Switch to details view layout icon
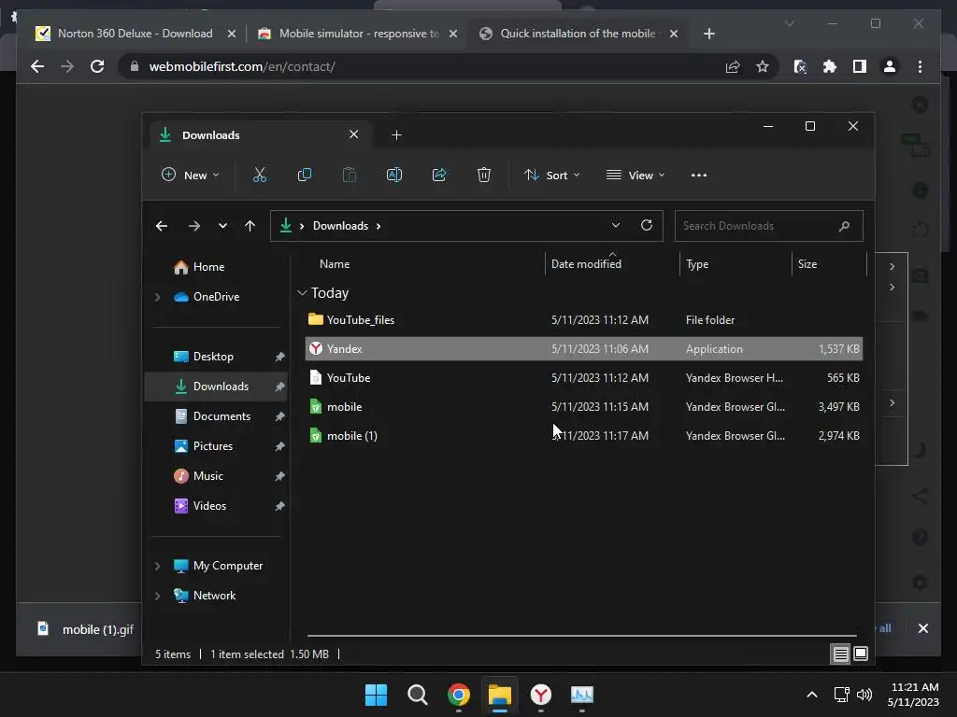The height and width of the screenshot is (717, 957). [x=840, y=654]
